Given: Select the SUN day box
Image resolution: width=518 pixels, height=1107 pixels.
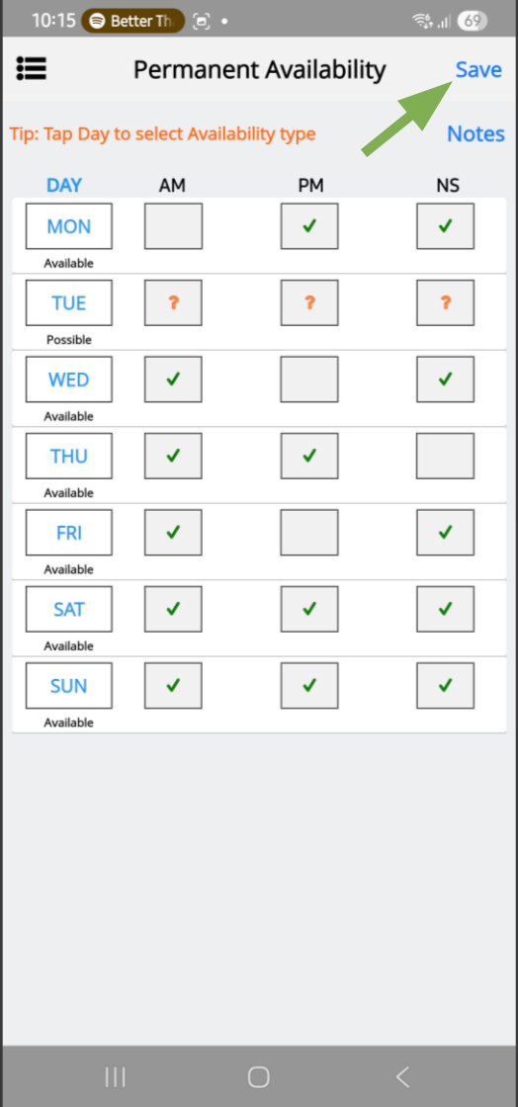Looking at the screenshot, I should tap(68, 686).
